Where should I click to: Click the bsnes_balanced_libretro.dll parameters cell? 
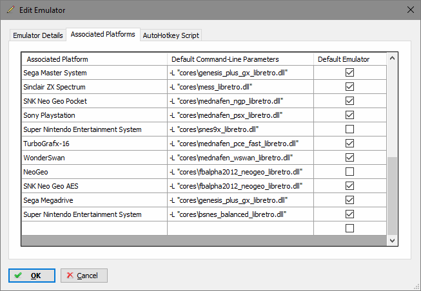tap(240, 214)
